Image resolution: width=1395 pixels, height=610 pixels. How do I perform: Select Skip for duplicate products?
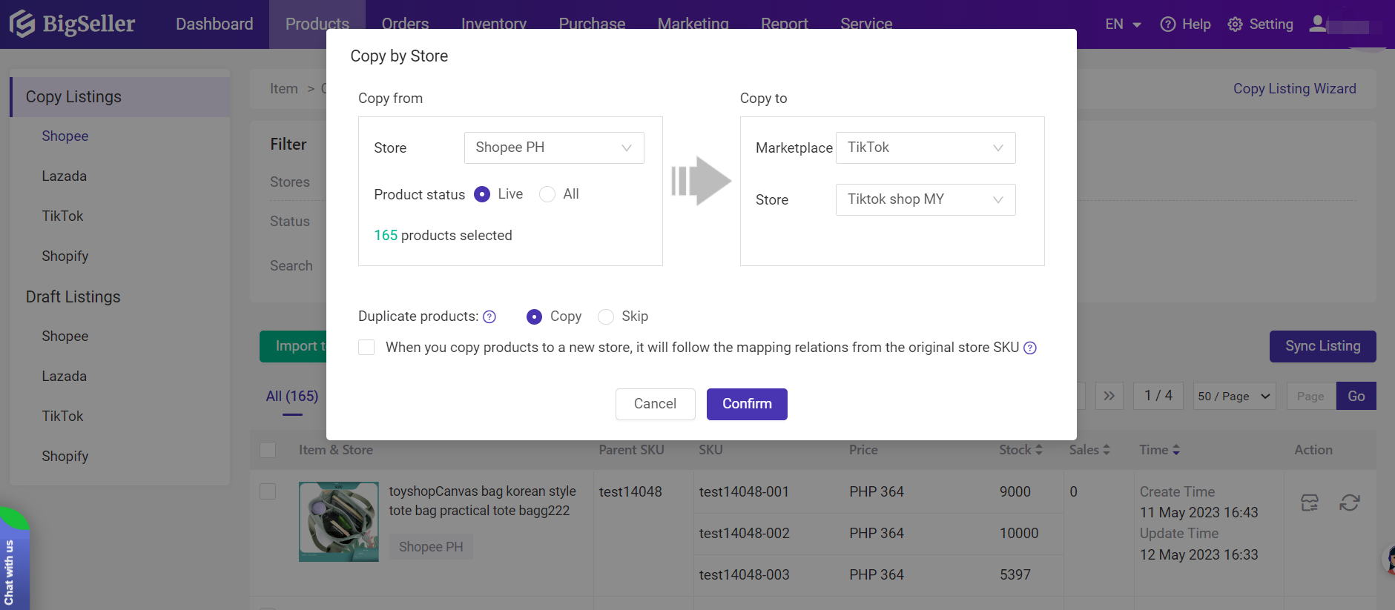tap(606, 317)
